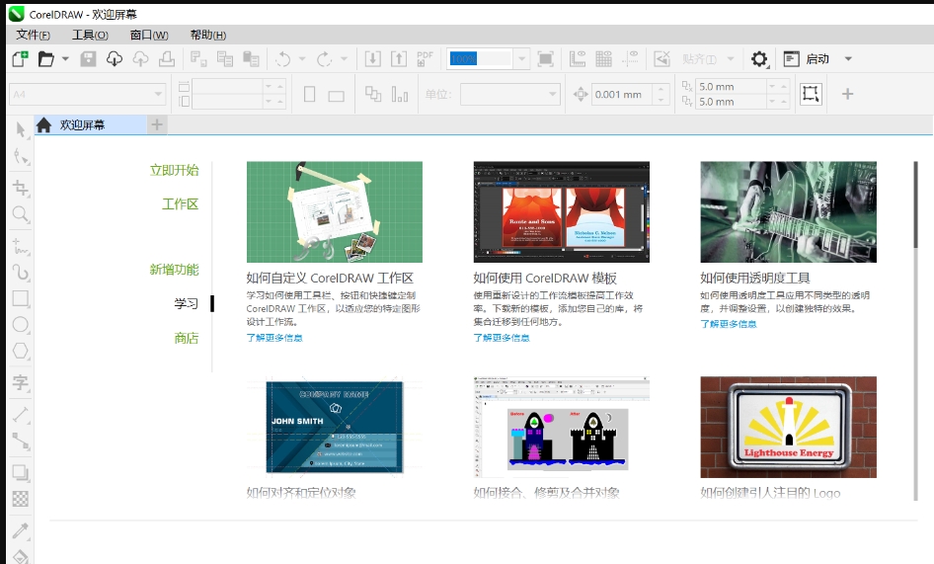This screenshot has width=934, height=564.
Task: Click the show rulers icon
Action: [x=578, y=59]
